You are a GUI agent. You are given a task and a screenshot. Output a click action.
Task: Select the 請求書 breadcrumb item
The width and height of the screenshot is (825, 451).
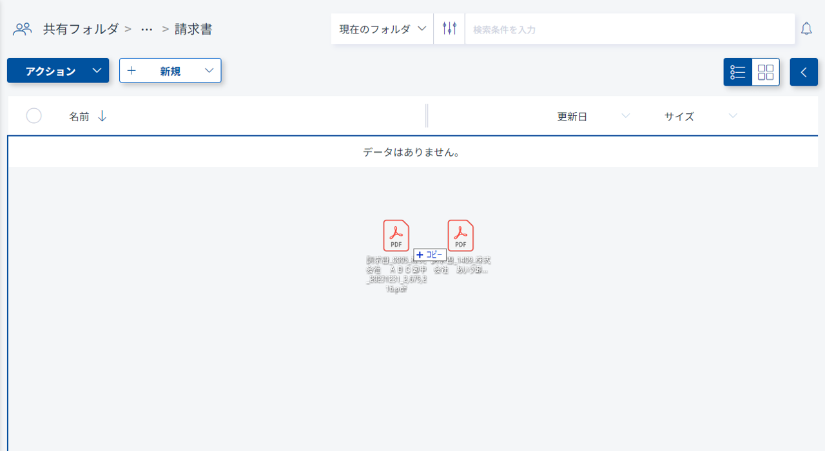193,29
